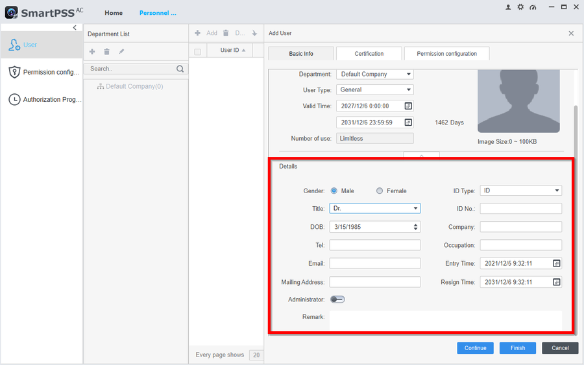Click the Add User form vertical scrollbar
The height and width of the screenshot is (365, 584).
point(575,130)
